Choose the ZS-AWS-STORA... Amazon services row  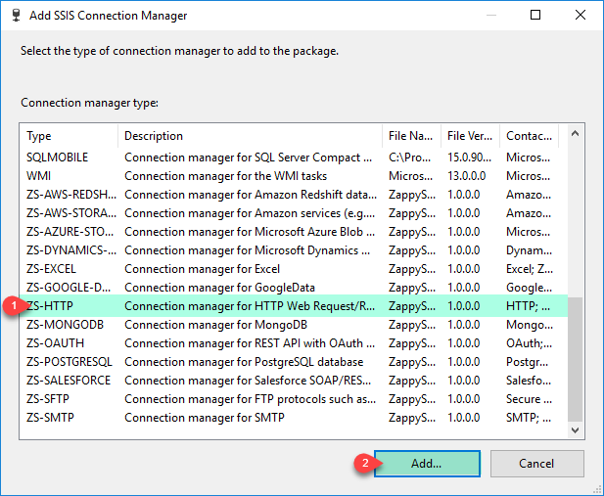(294, 213)
